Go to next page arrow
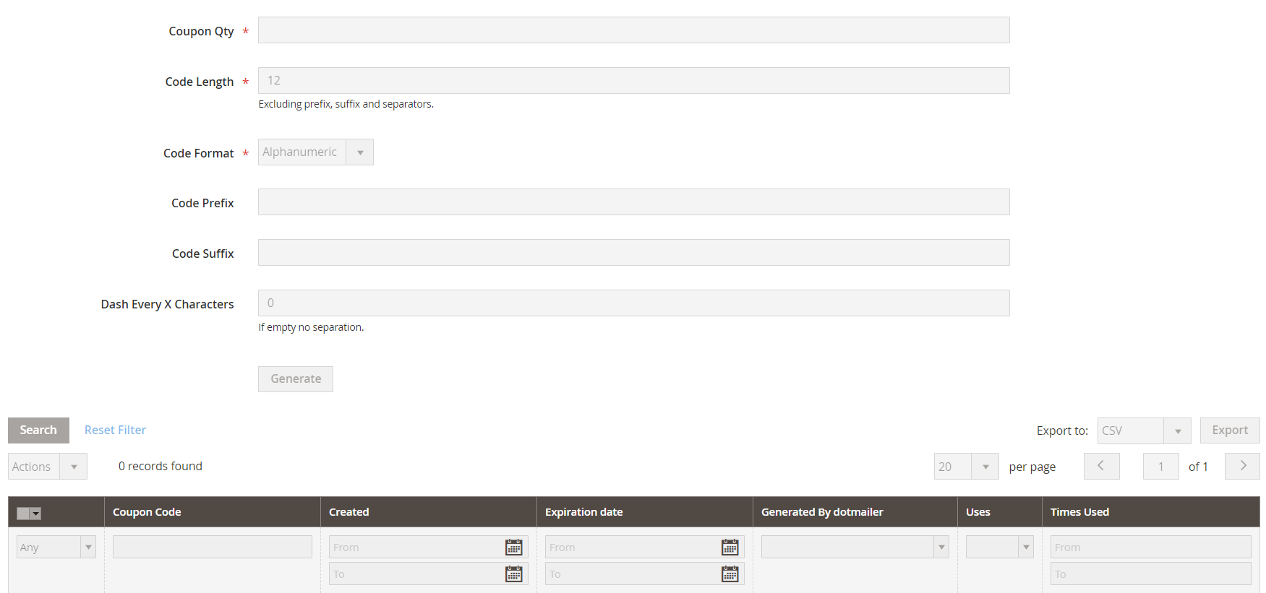Viewport: 1266px width, 593px height. pyautogui.click(x=1242, y=466)
